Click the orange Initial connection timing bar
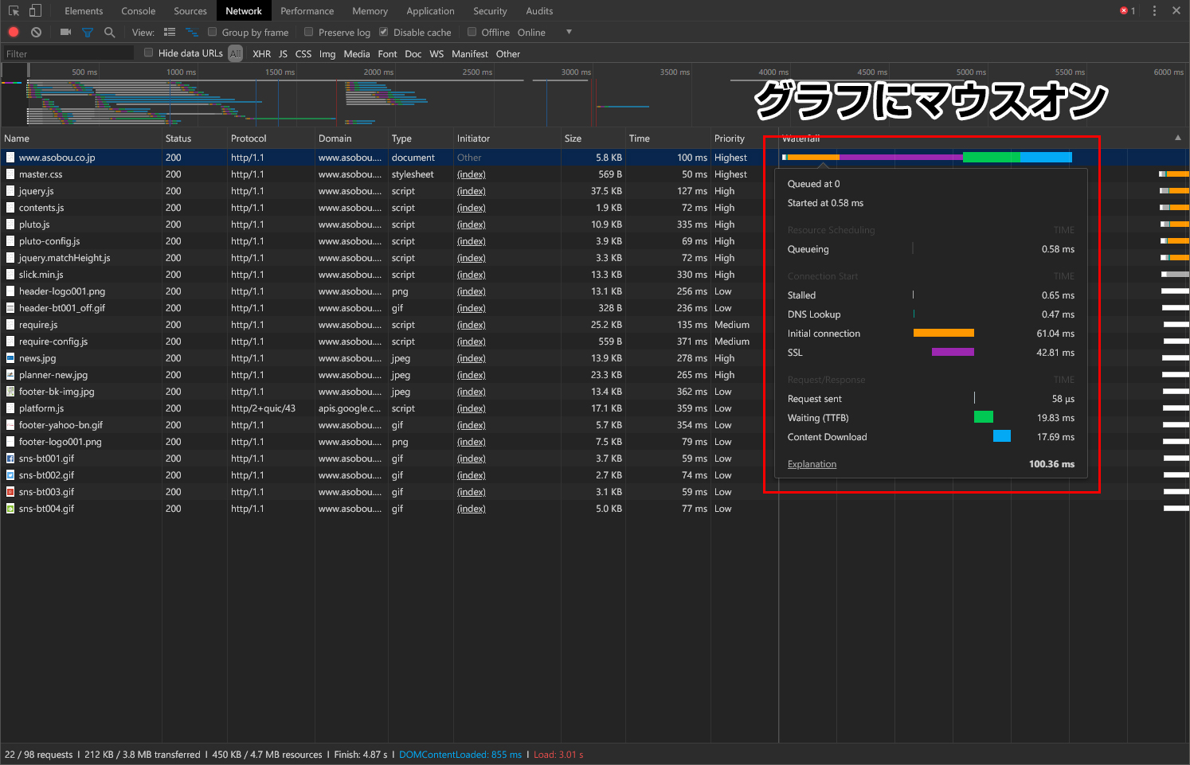Viewport: 1190px width, 765px height. click(x=944, y=333)
